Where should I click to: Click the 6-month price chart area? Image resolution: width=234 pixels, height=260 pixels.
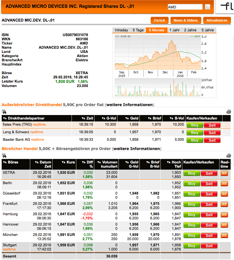pyautogui.click(x=158, y=52)
